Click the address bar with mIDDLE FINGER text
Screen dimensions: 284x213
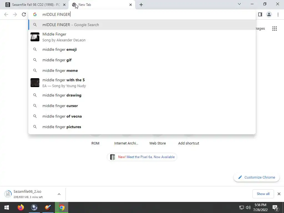tap(142, 14)
